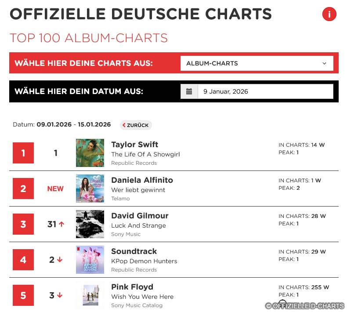
Task: Open Taylor Swift album cover thumbnail
Action: (x=90, y=153)
